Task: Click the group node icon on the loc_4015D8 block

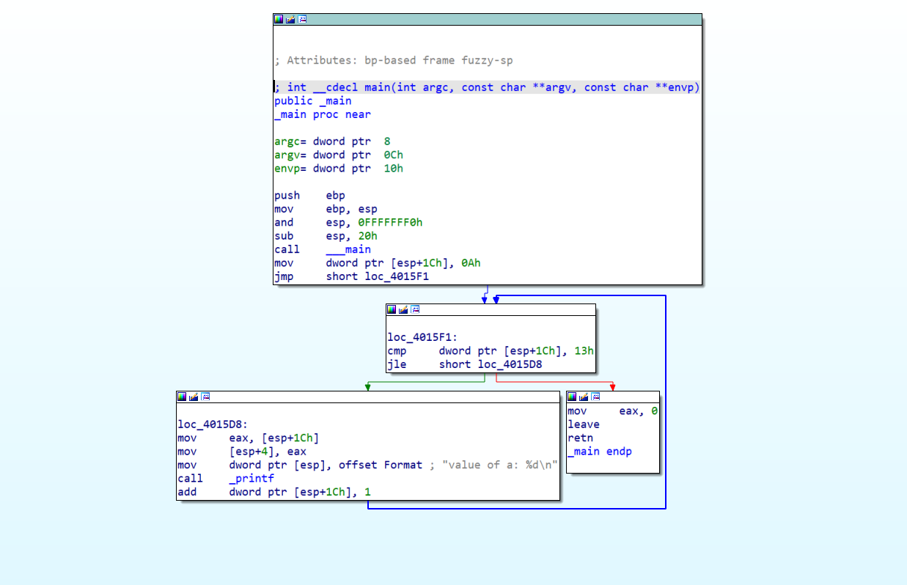Action: [x=205, y=397]
